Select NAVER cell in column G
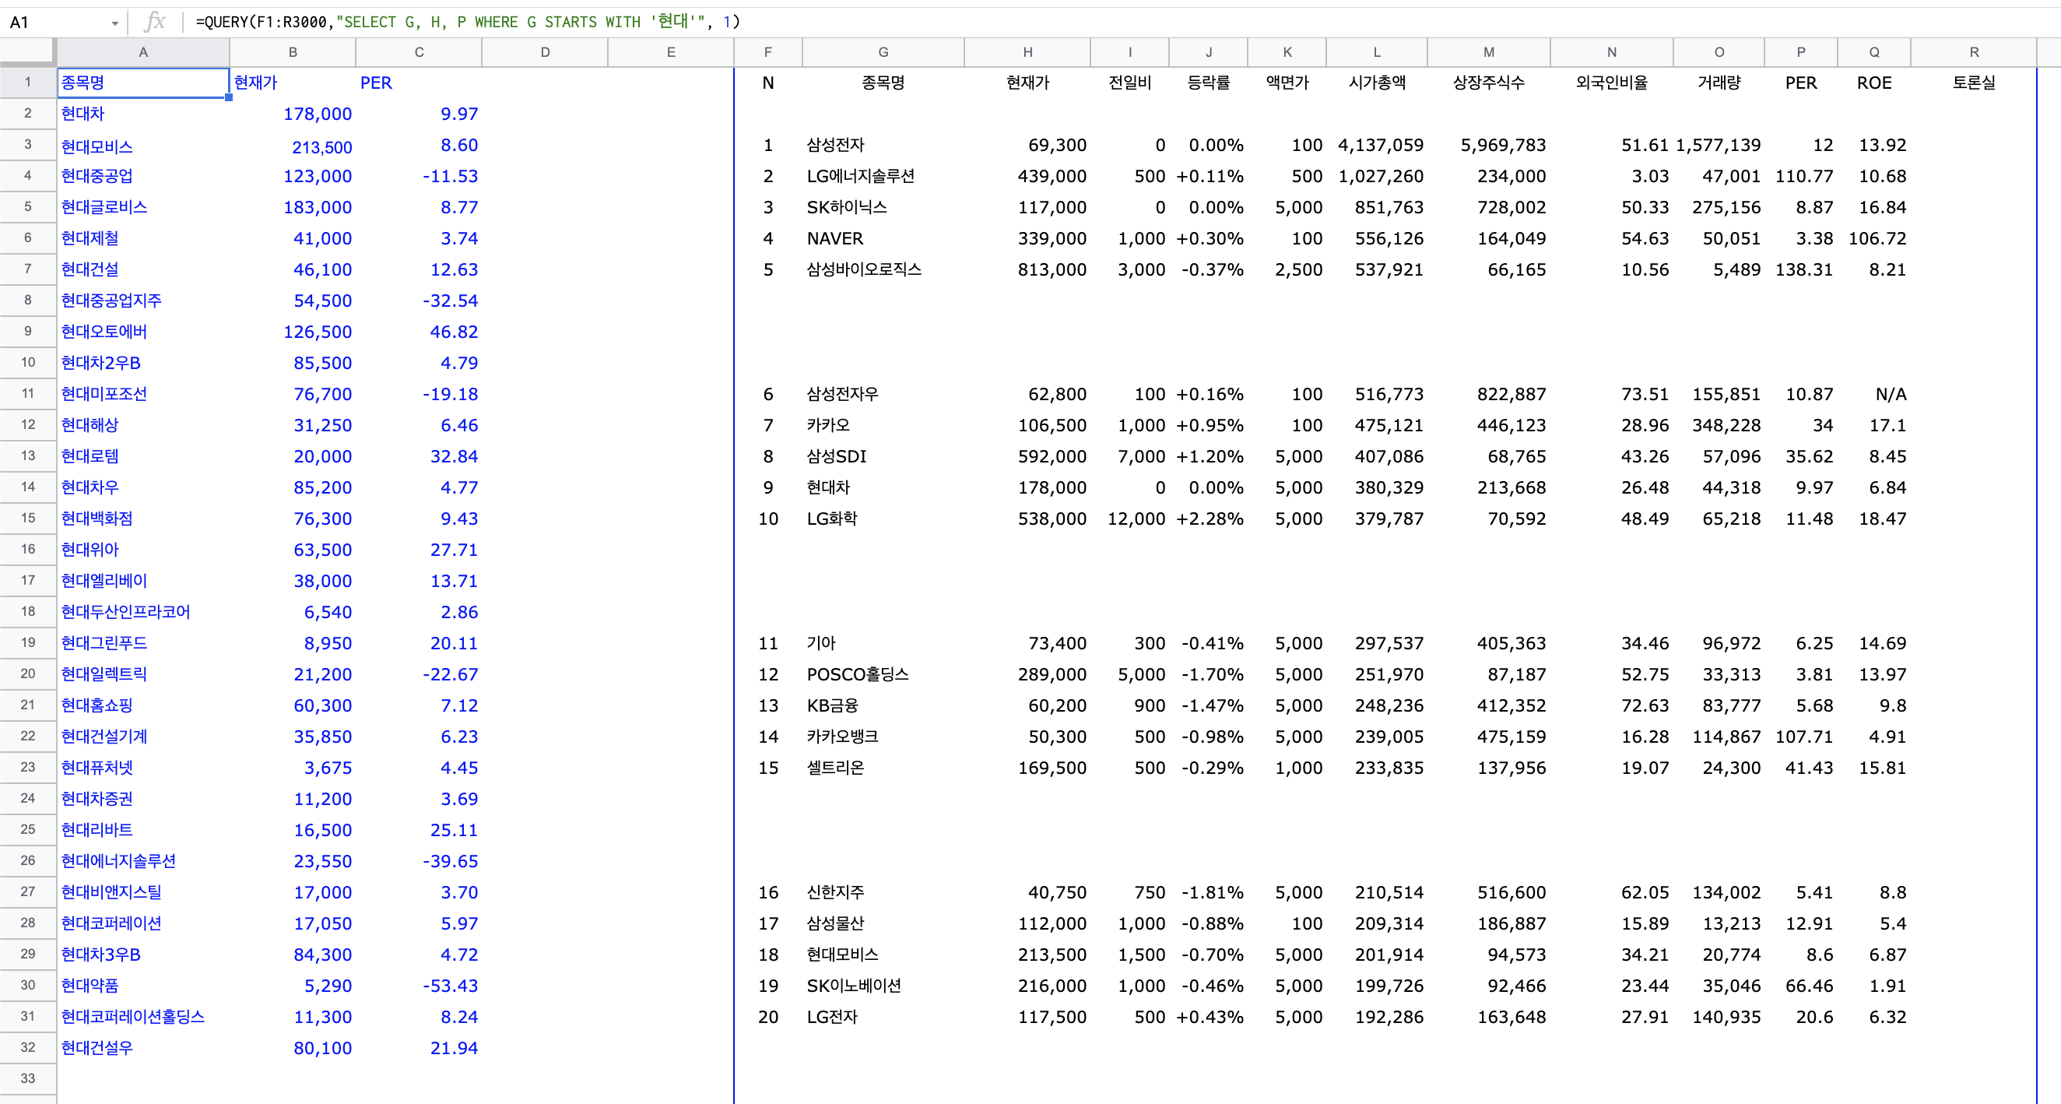2061x1104 pixels. [x=835, y=238]
